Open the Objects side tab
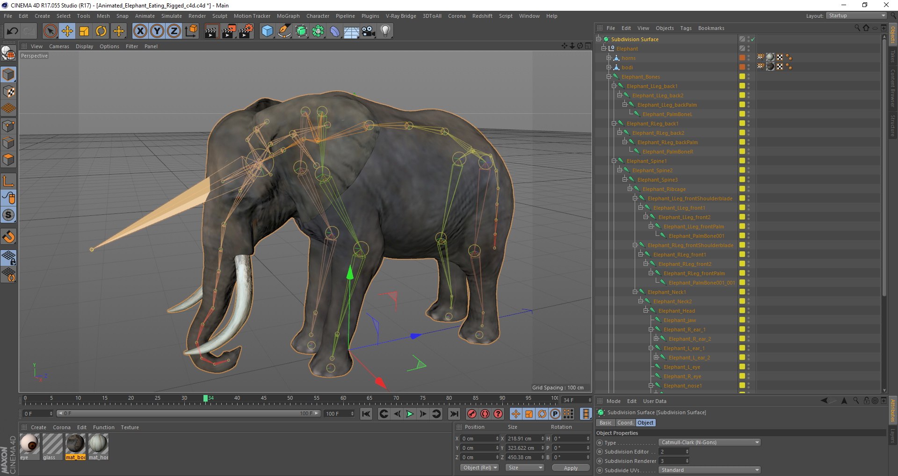Image resolution: width=898 pixels, height=476 pixels. tap(893, 35)
